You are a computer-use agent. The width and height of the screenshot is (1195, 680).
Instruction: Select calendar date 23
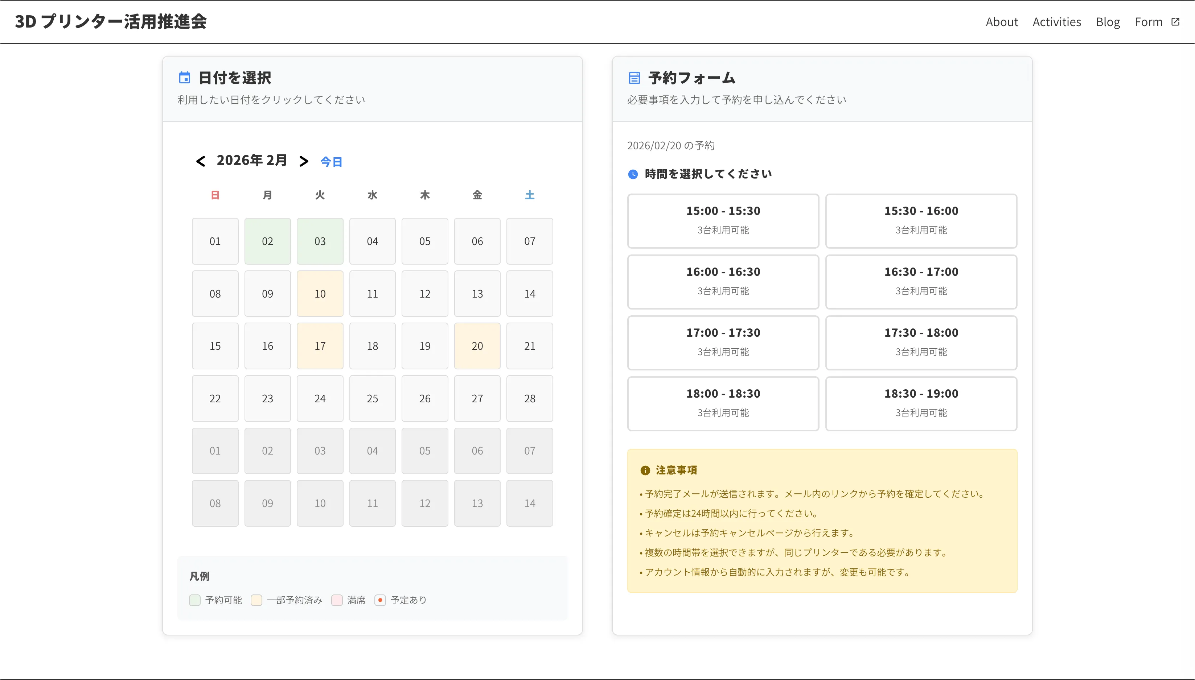[267, 398]
